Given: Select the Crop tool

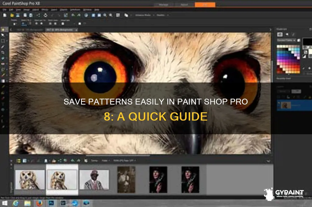Looking at the screenshot, I should point(3,52).
